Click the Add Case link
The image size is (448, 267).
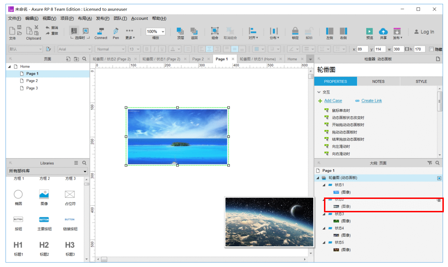tap(333, 101)
